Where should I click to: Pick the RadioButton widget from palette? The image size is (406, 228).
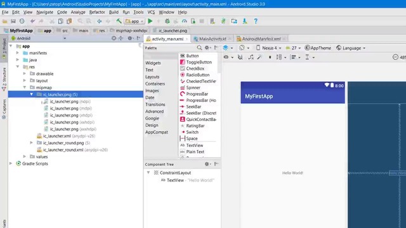click(195, 75)
